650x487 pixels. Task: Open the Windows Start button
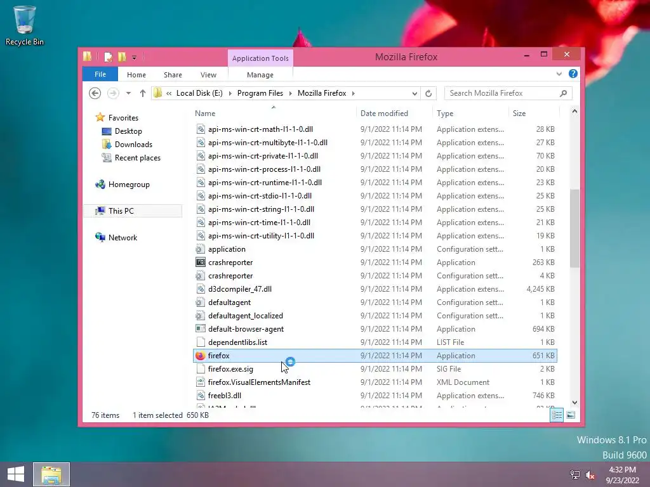pyautogui.click(x=16, y=474)
